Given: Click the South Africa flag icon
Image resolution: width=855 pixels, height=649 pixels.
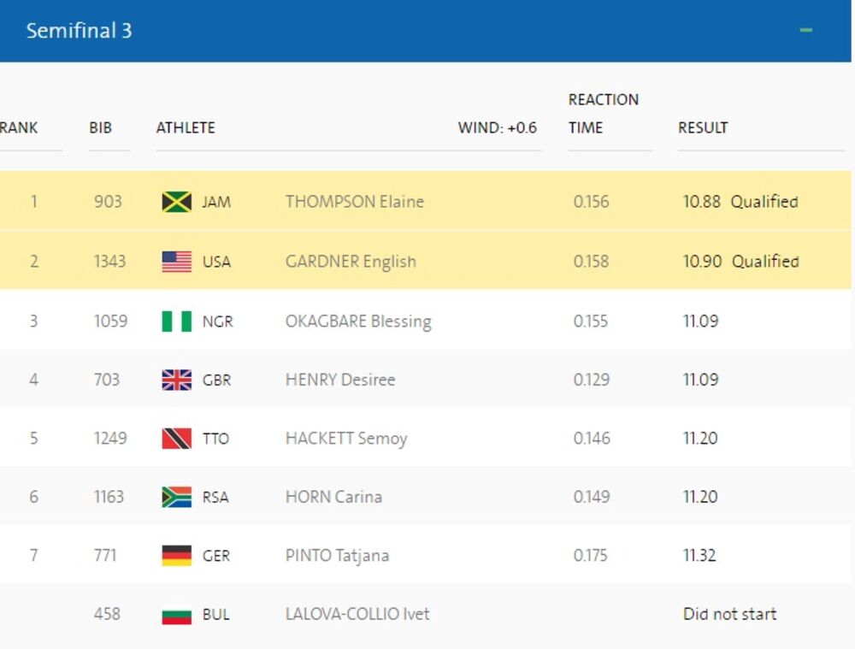Looking at the screenshot, I should (x=176, y=497).
